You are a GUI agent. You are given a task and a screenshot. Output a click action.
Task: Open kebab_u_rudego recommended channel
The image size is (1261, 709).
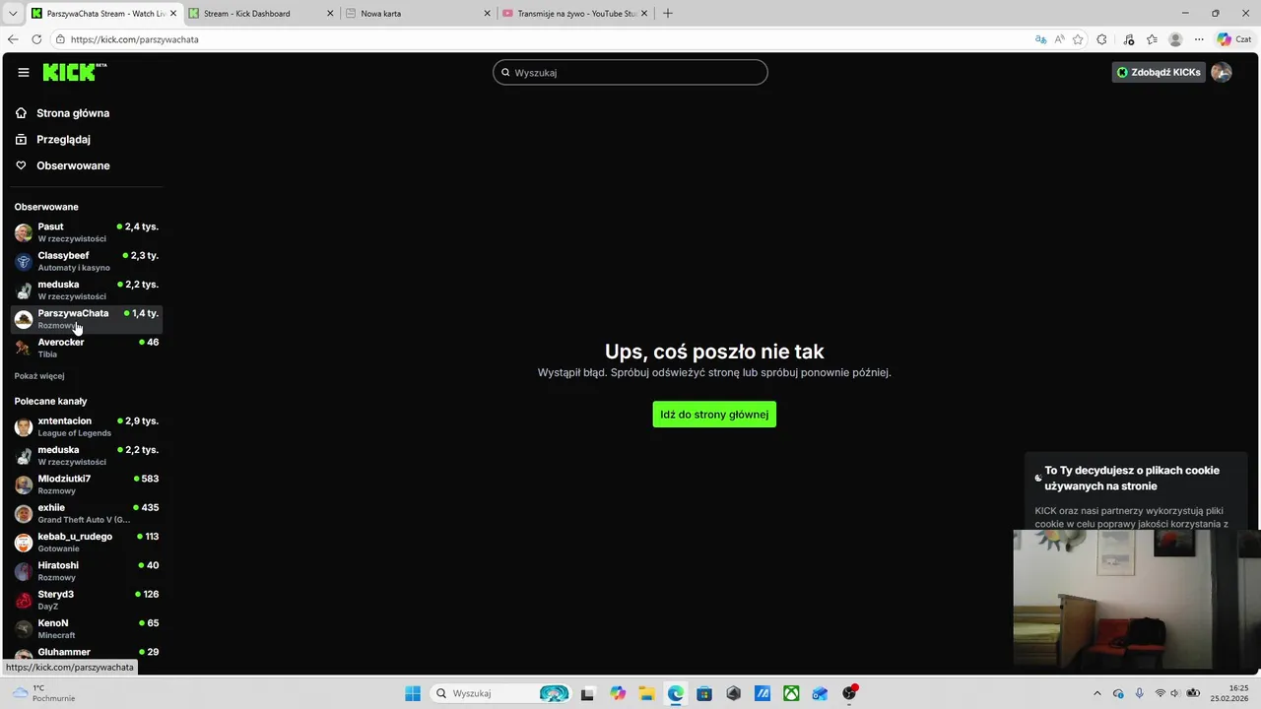tap(87, 542)
